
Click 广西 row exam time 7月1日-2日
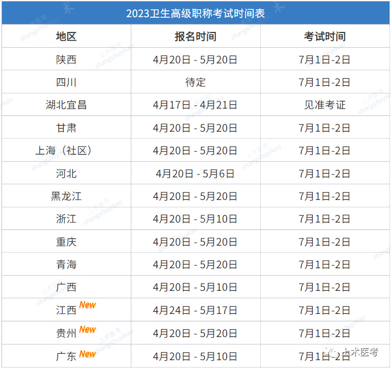(x=325, y=287)
